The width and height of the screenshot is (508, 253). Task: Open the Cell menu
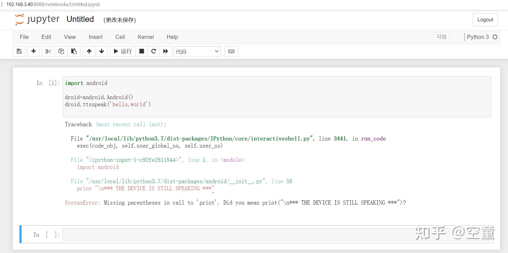click(120, 37)
